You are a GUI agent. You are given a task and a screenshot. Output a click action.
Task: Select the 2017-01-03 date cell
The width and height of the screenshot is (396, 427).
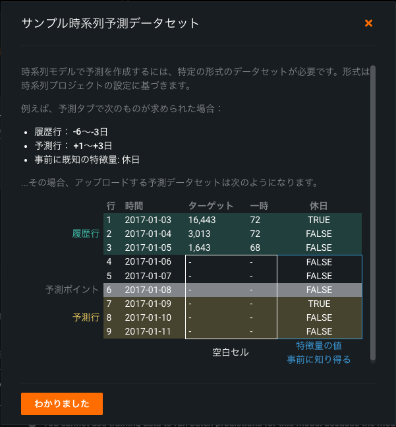(x=147, y=220)
